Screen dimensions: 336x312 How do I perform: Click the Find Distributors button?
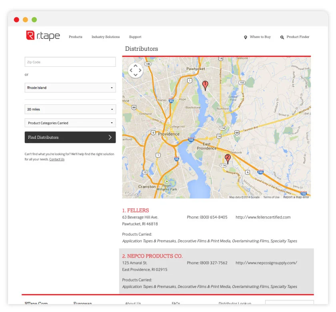click(70, 137)
